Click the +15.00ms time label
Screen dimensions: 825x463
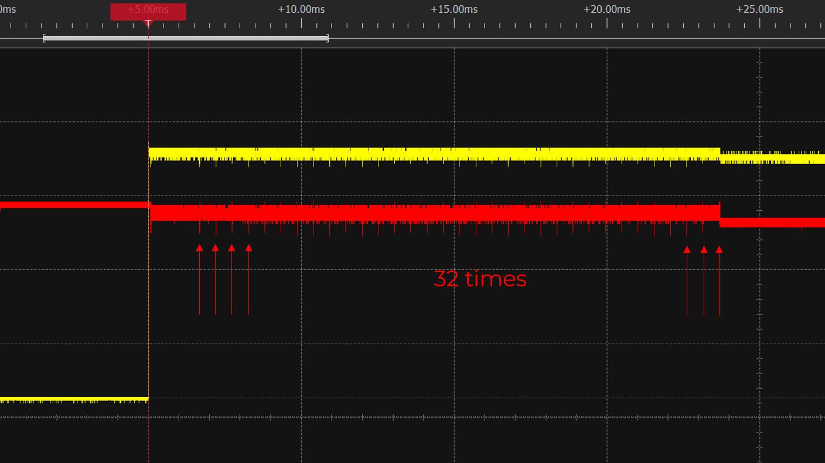coord(454,9)
